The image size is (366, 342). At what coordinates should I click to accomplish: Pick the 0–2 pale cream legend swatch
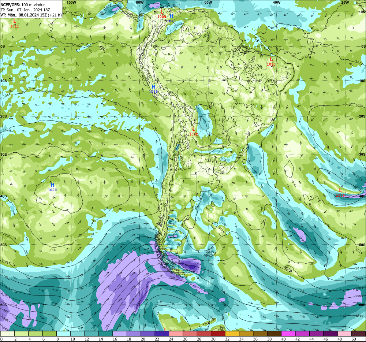pyautogui.click(x=7, y=334)
